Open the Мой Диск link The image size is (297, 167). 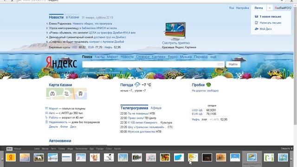266,29
